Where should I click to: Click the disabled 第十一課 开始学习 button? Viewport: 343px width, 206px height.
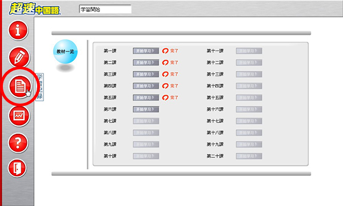click(x=249, y=51)
